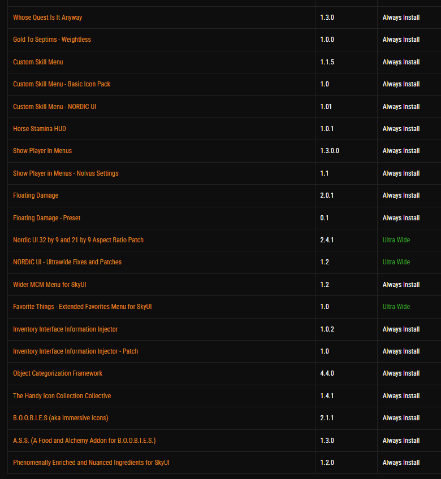Select version 1.1.5 in Custom Skill Menu row
The height and width of the screenshot is (479, 441).
327,62
